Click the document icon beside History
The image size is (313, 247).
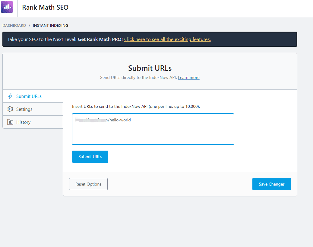point(10,122)
